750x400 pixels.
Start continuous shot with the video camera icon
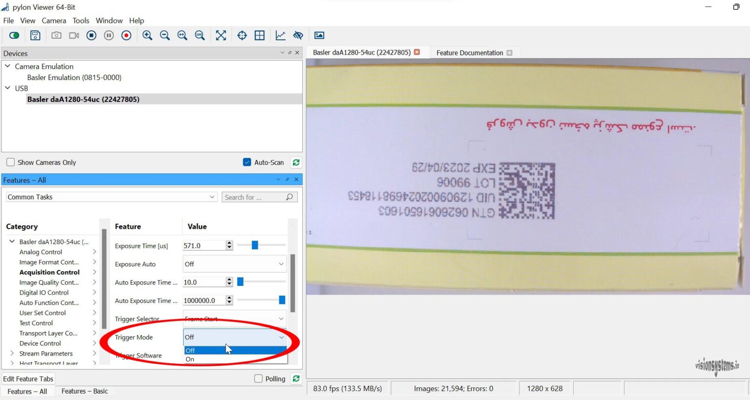click(x=74, y=35)
